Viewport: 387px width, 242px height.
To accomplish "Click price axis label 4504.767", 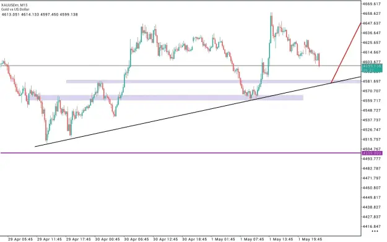I will coord(372,149).
